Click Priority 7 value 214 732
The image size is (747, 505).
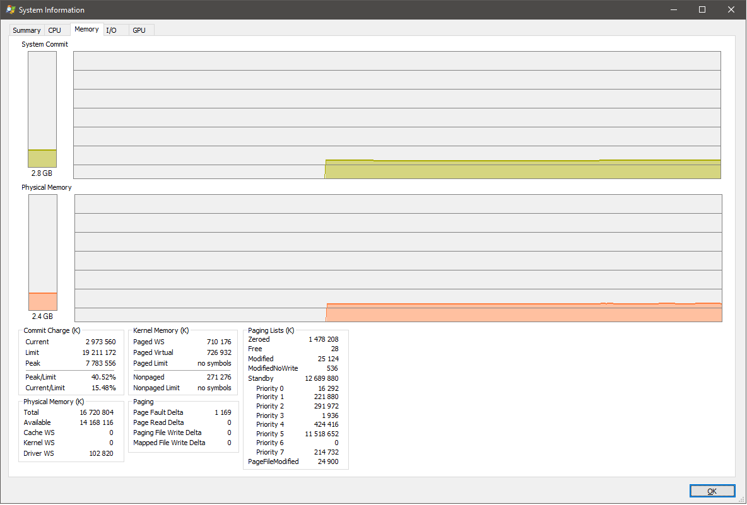(326, 452)
